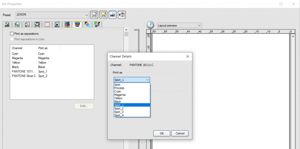The image size is (300, 149).
Task: Enable the Print as separations checkbox
Action: tap(12, 34)
